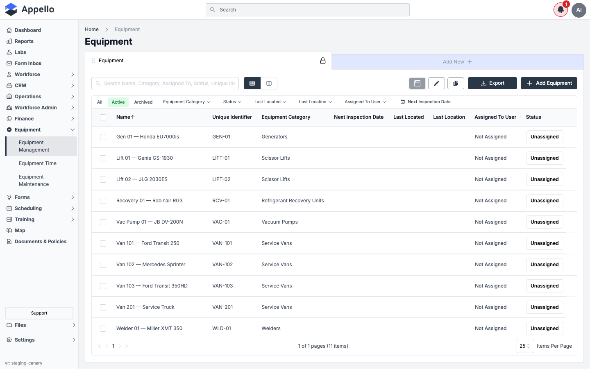
Task: Check the Lift 02 — JLG 2030ES row
Action: [103, 179]
